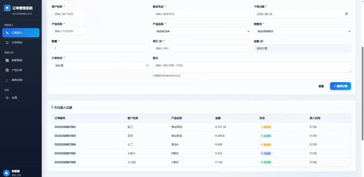Click the people icon beside 销售业绩
This screenshot has height=177, width=364.
pos(7,80)
